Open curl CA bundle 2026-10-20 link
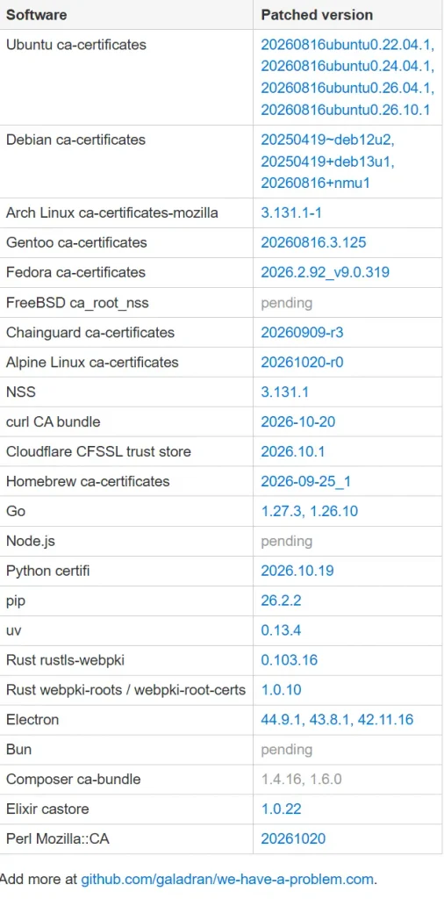444x899 pixels. tap(298, 422)
